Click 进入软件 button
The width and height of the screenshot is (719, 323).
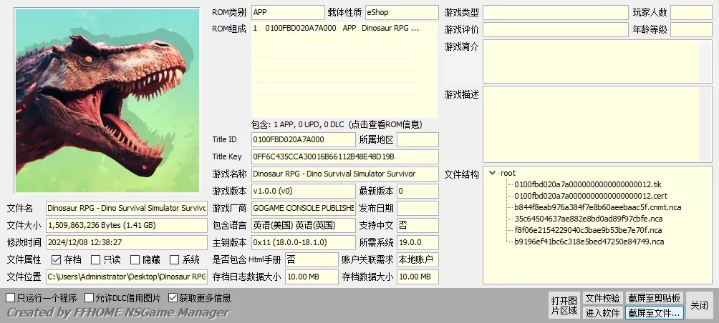(602, 312)
